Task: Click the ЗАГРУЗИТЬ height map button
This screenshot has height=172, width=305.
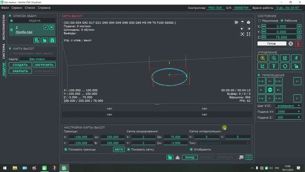Action: coord(44,65)
